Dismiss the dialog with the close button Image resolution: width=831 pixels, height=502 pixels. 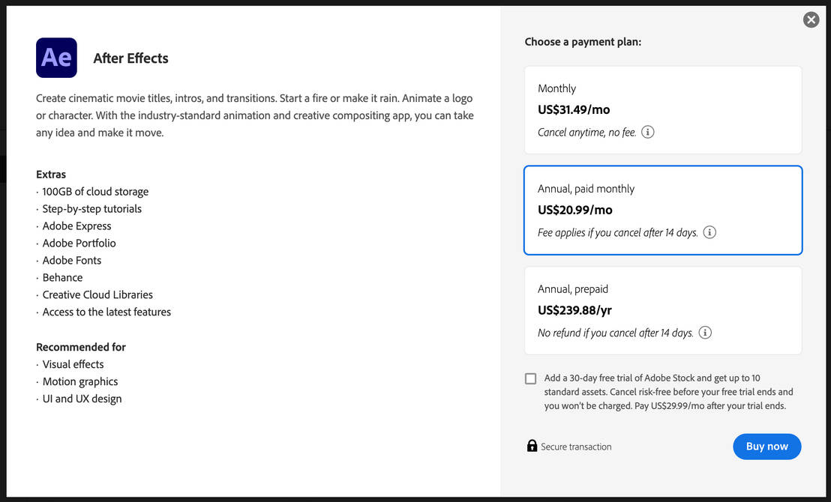point(811,19)
